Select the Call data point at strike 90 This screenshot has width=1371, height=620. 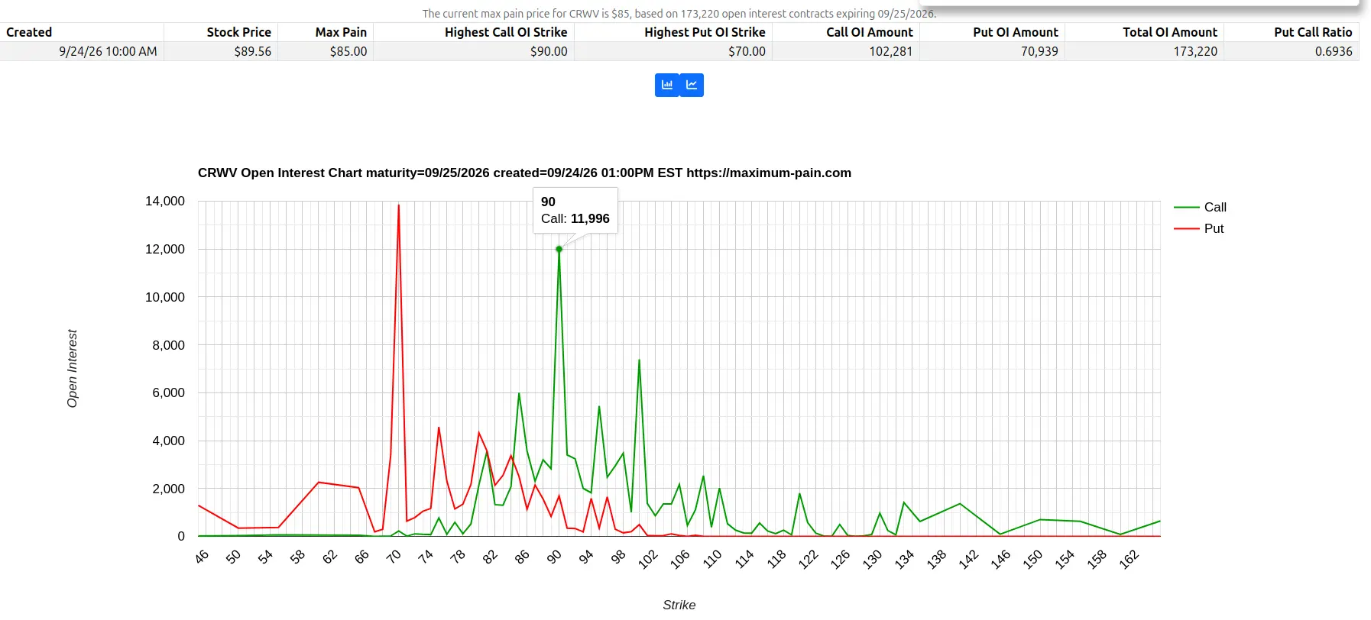(559, 249)
